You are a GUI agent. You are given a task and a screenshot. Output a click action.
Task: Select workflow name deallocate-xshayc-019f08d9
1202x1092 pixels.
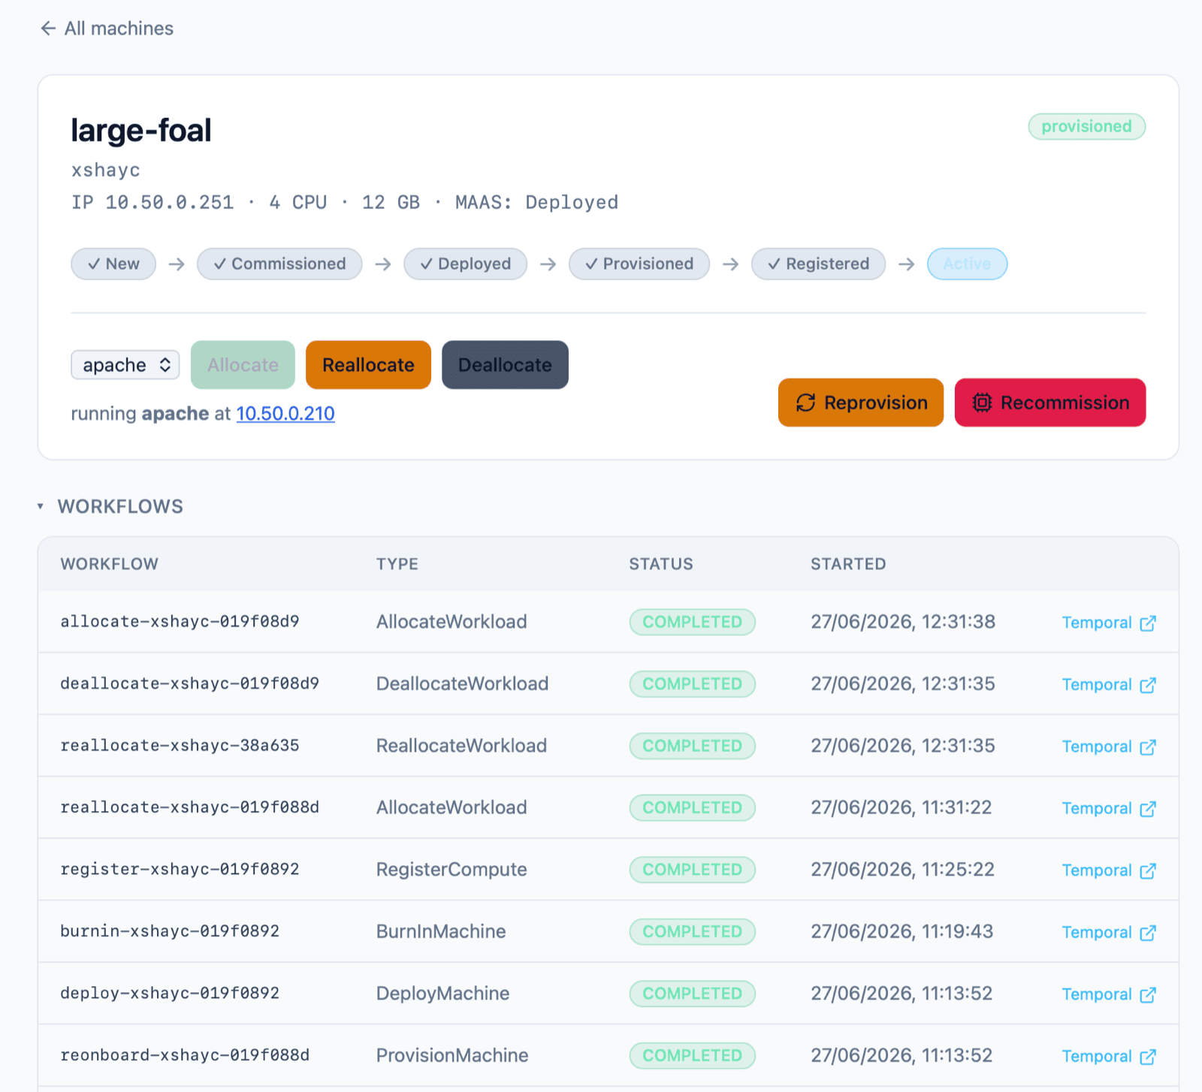click(x=189, y=683)
